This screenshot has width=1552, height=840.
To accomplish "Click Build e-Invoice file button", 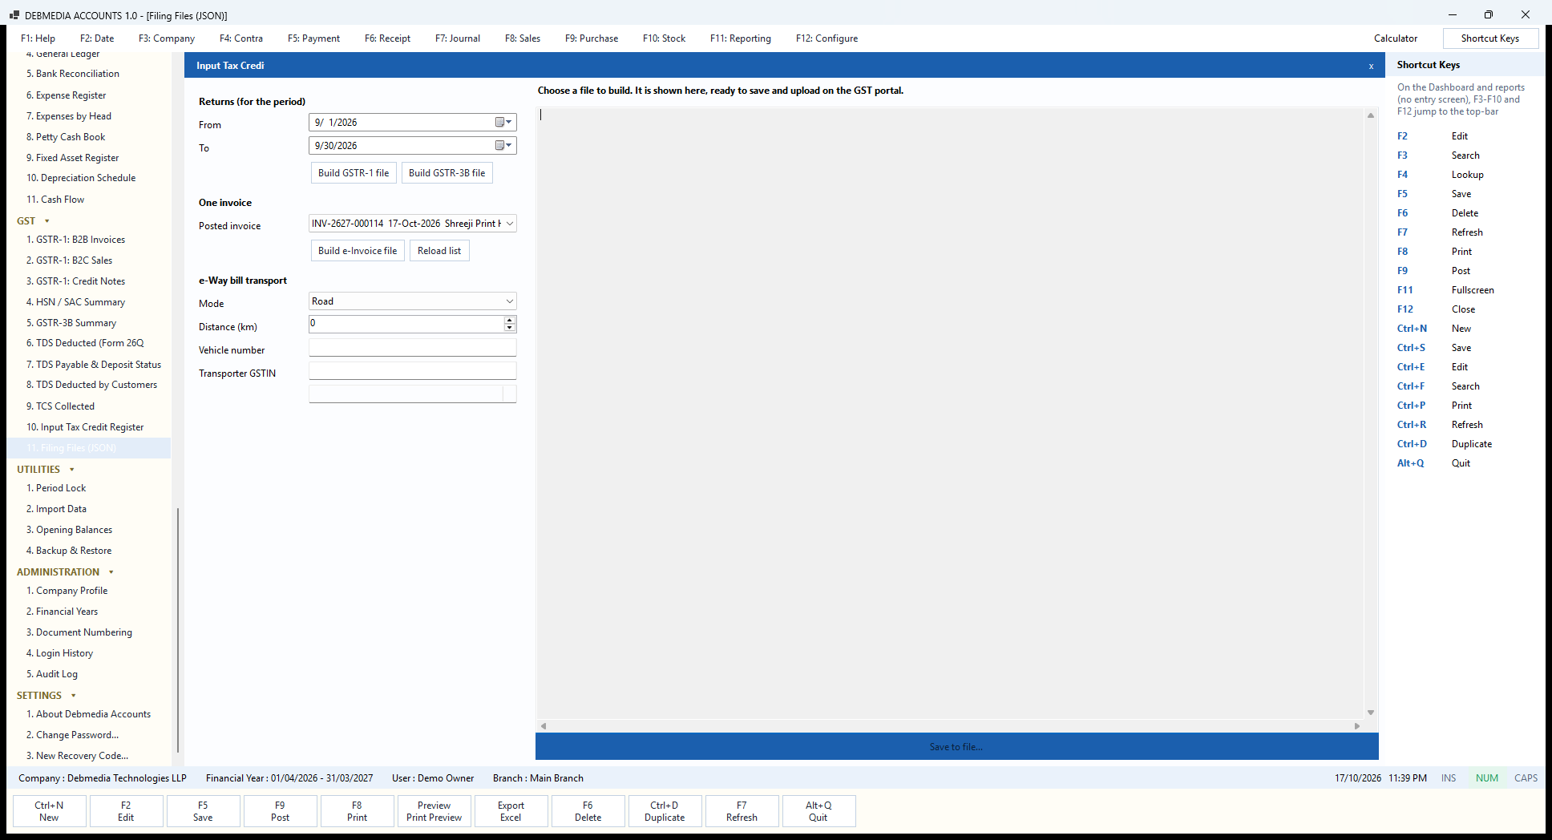I will coord(358,251).
